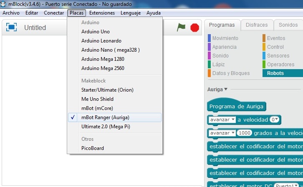Screen dimensions: 303x187
Task: Click the mBlock panda icon in title bar
Action: click(x=4, y=4)
